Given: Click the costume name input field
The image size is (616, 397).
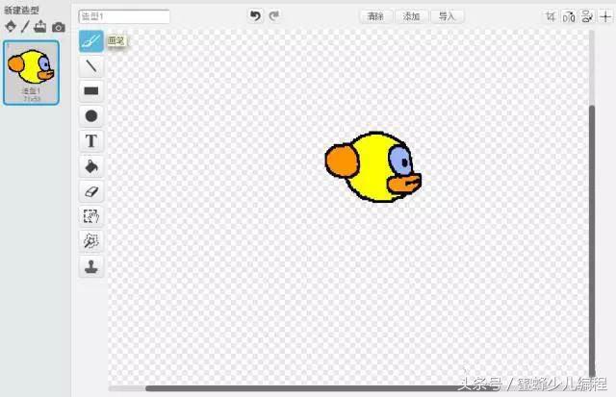Looking at the screenshot, I should tap(124, 16).
